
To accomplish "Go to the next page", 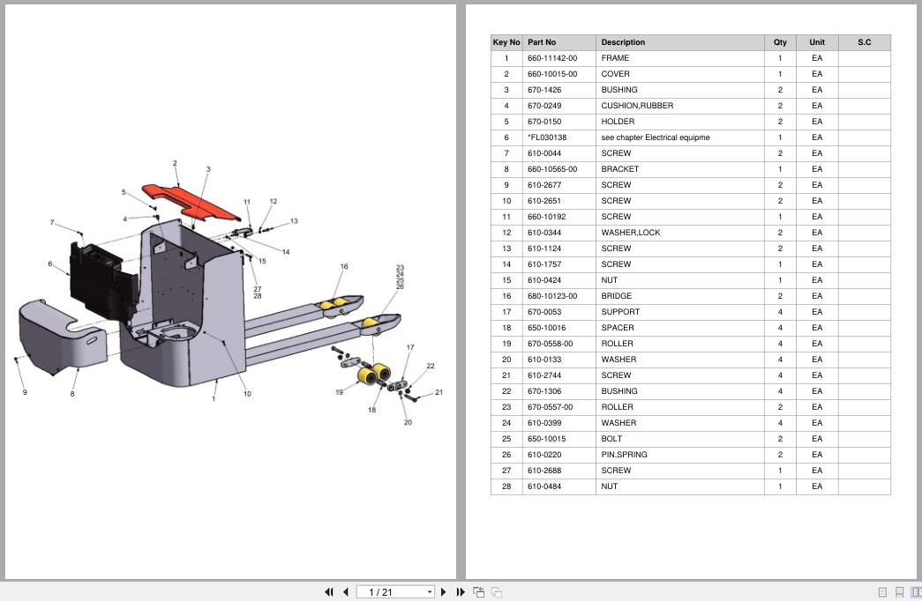I will pyautogui.click(x=444, y=592).
